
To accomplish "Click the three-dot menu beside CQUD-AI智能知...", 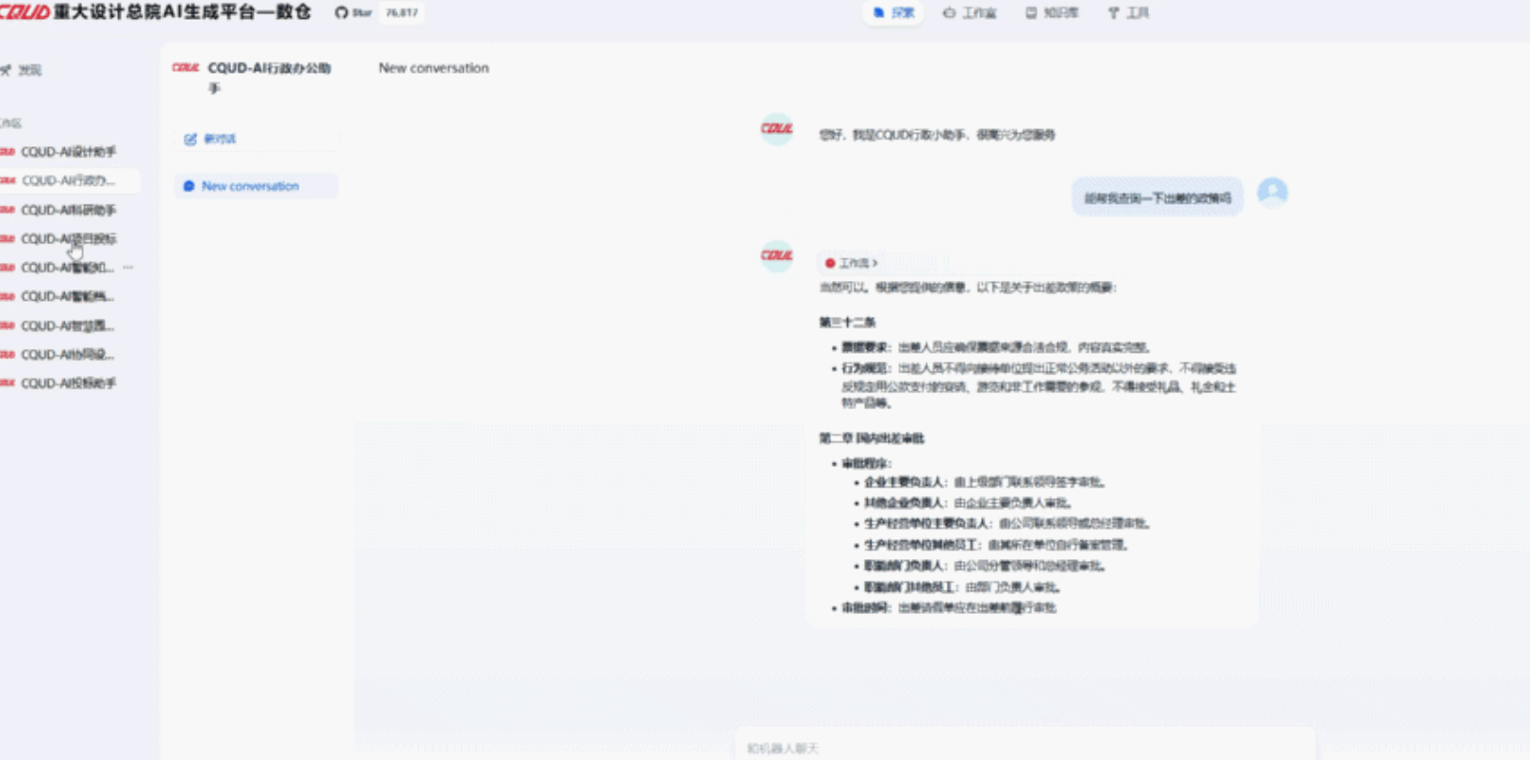I will tap(128, 268).
